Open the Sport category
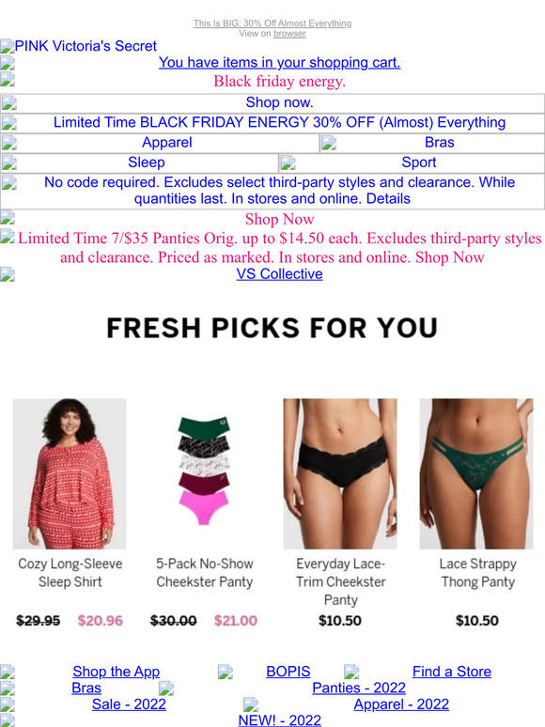The image size is (545, 727). 418,162
